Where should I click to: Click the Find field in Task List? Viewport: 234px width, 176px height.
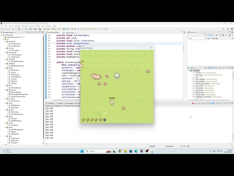tap(196, 38)
